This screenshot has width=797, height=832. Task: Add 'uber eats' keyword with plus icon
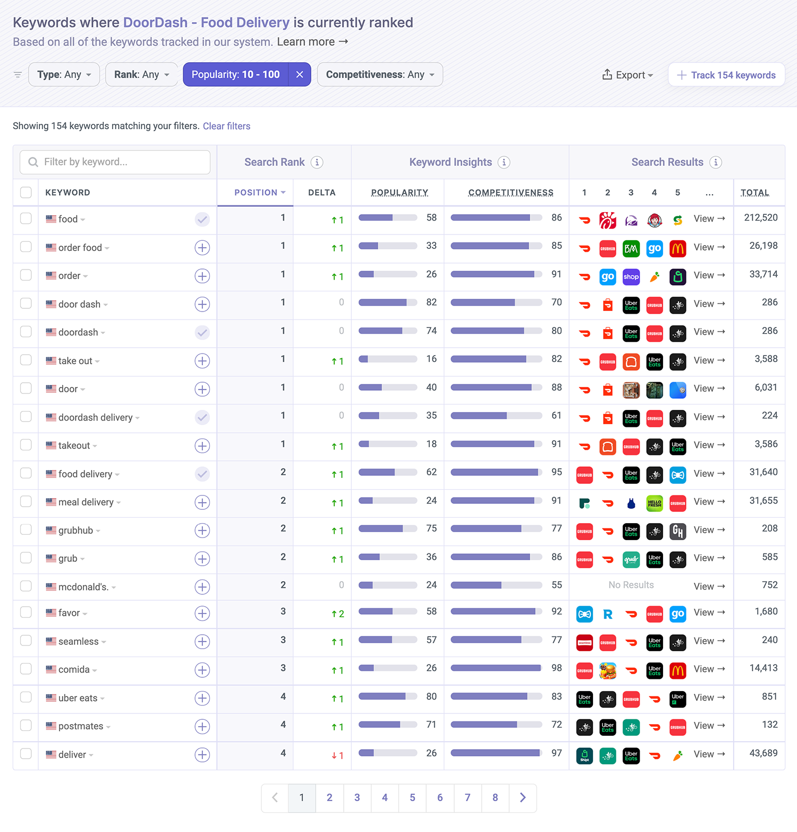pos(202,698)
